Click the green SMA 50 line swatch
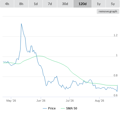This screenshot has height=115, width=120. pos(63,108)
